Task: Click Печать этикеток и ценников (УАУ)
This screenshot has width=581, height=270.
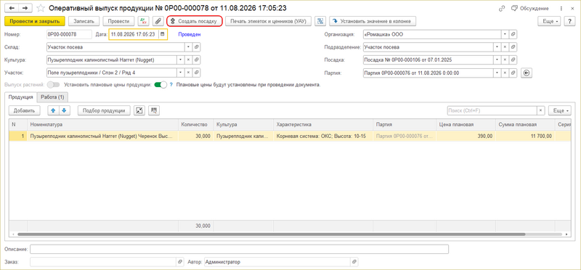Action: (x=268, y=22)
